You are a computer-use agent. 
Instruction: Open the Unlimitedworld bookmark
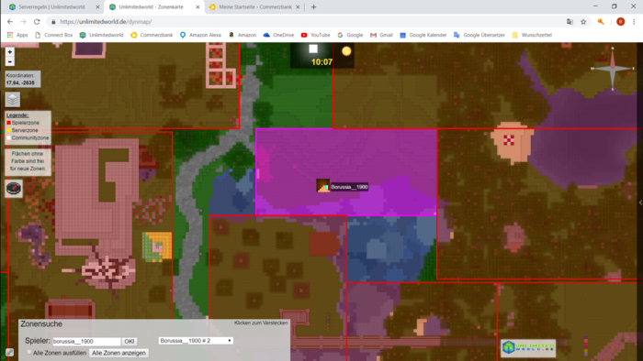click(x=102, y=35)
